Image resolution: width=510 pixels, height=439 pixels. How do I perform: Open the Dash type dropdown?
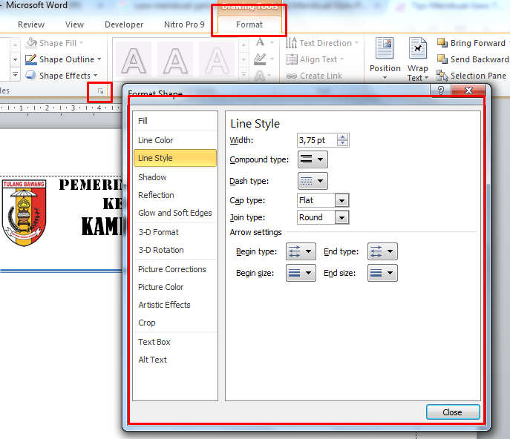[x=313, y=181]
